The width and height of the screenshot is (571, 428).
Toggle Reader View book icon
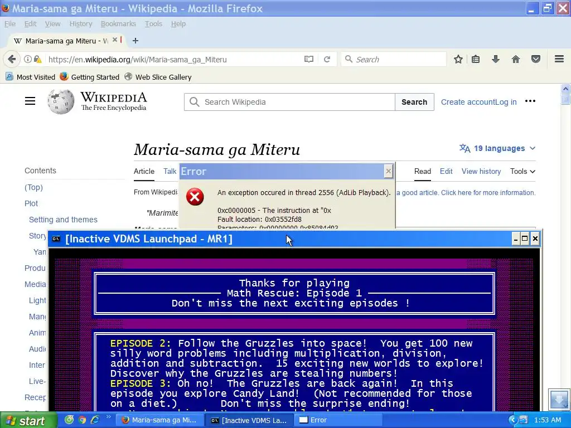tap(309, 59)
